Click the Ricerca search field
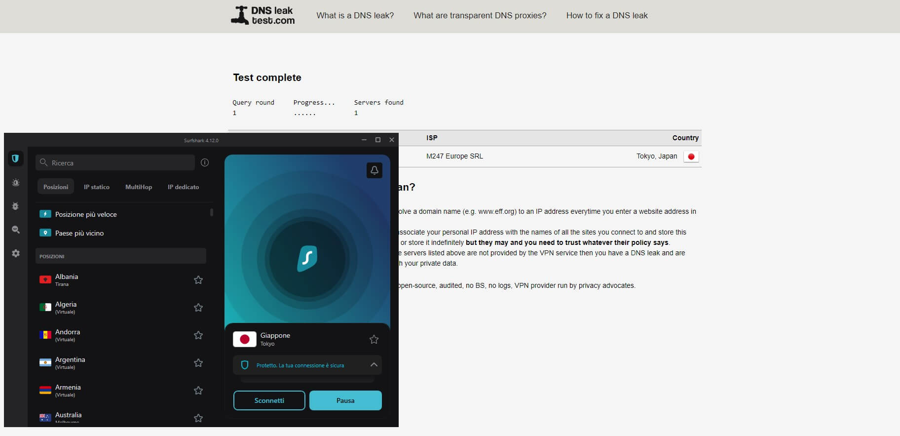 pos(115,162)
